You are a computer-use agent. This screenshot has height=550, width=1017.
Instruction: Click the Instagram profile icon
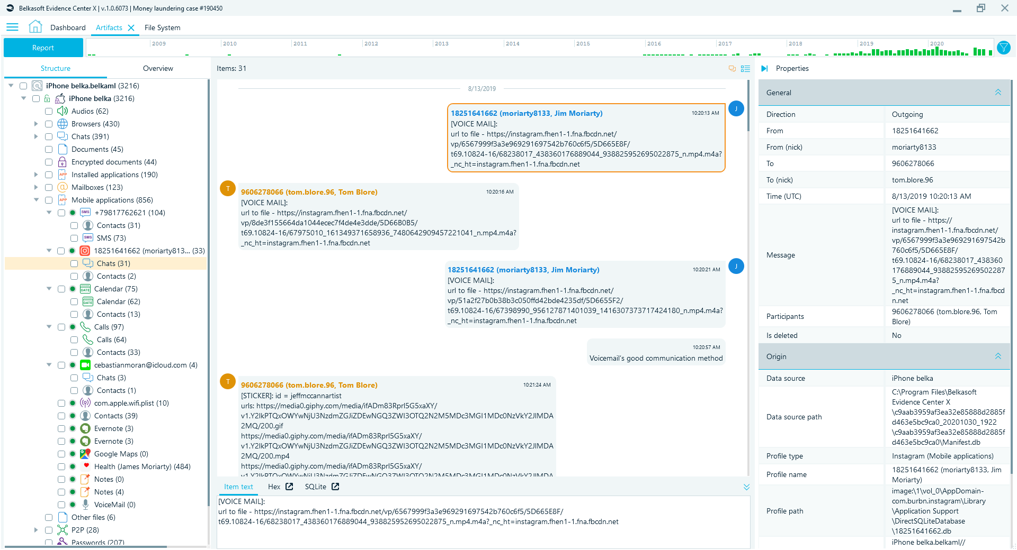(85, 251)
